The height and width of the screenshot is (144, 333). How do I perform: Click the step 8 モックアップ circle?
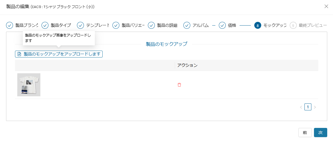coord(257,25)
